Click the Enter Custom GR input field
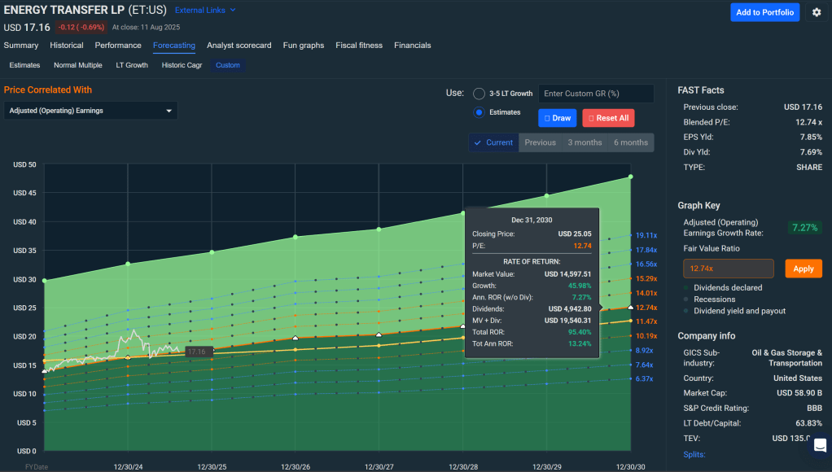Viewport: 832px width, 472px height. pos(596,94)
